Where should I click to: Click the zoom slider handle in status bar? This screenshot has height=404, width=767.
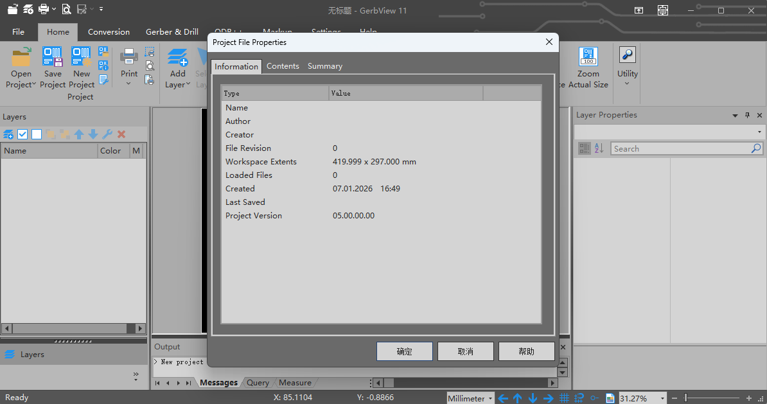685,398
